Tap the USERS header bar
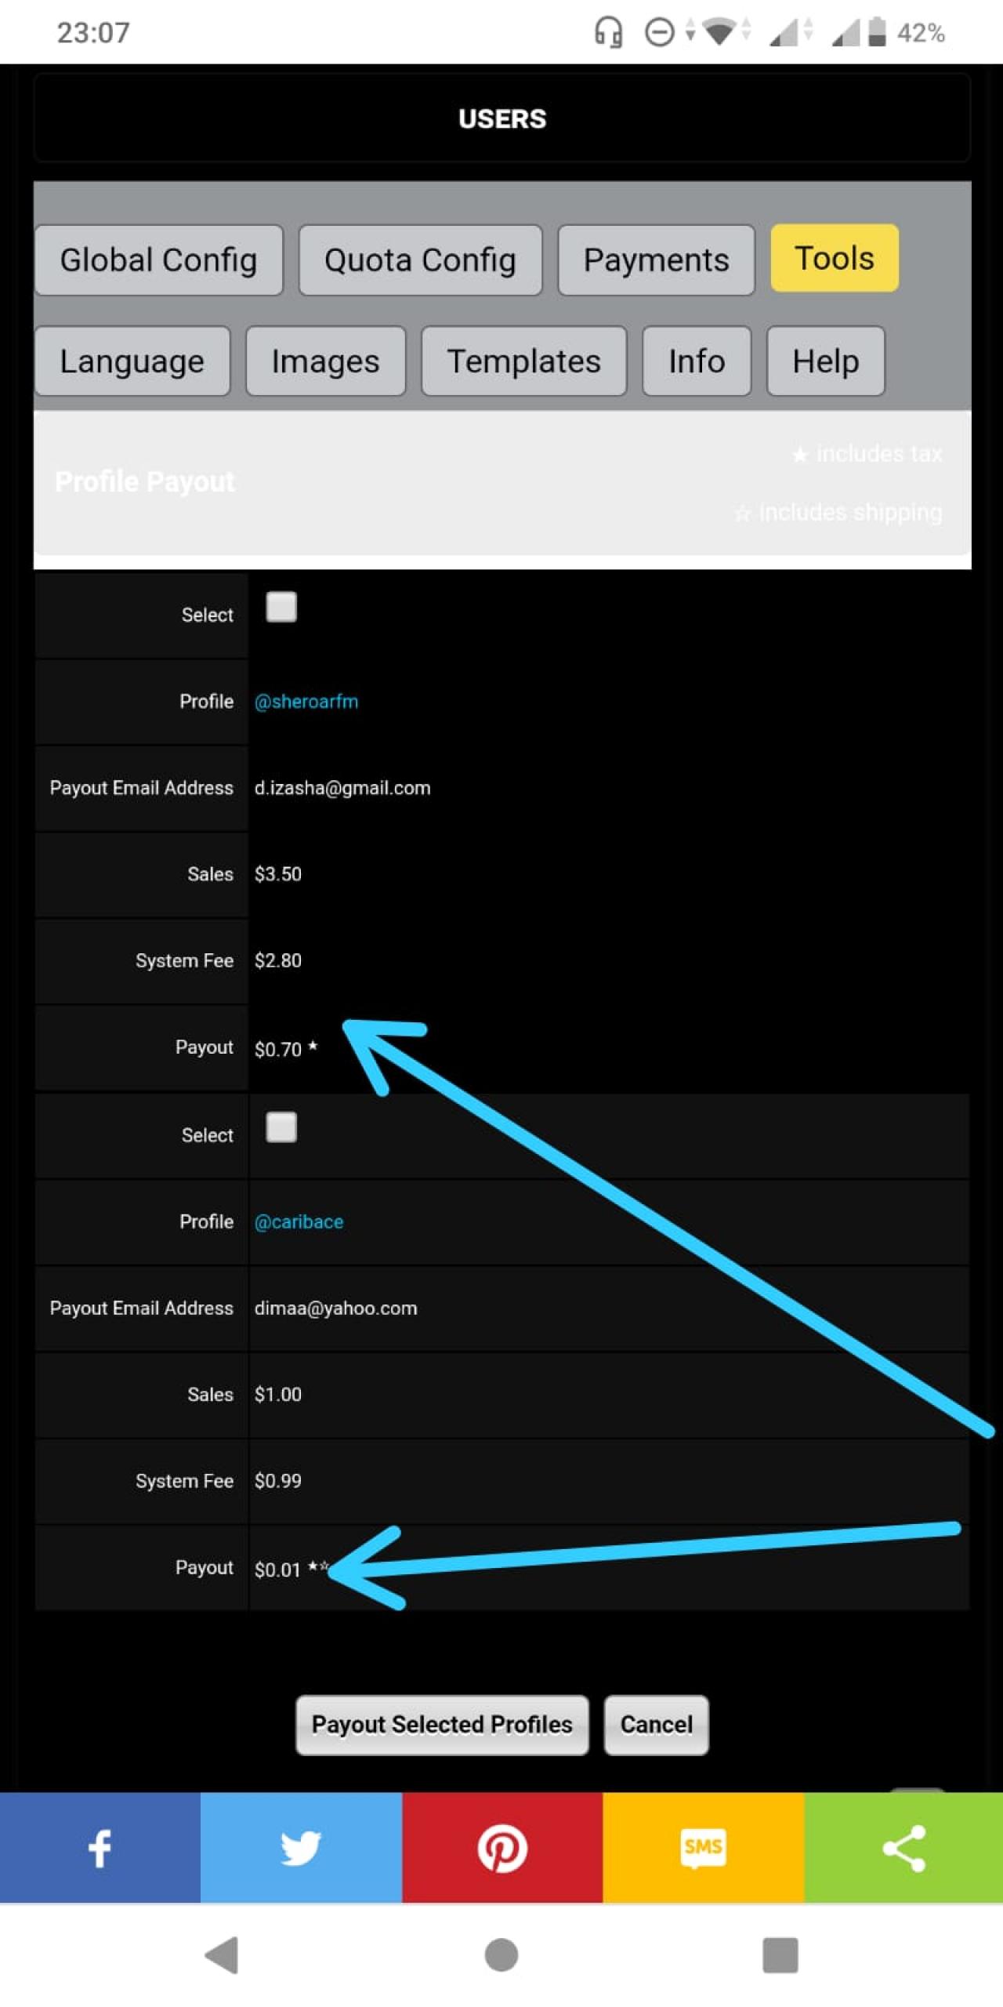The image size is (1003, 2007). [502, 118]
